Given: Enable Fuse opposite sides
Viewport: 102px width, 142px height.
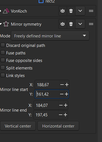Looking at the screenshot, I should (3, 60).
